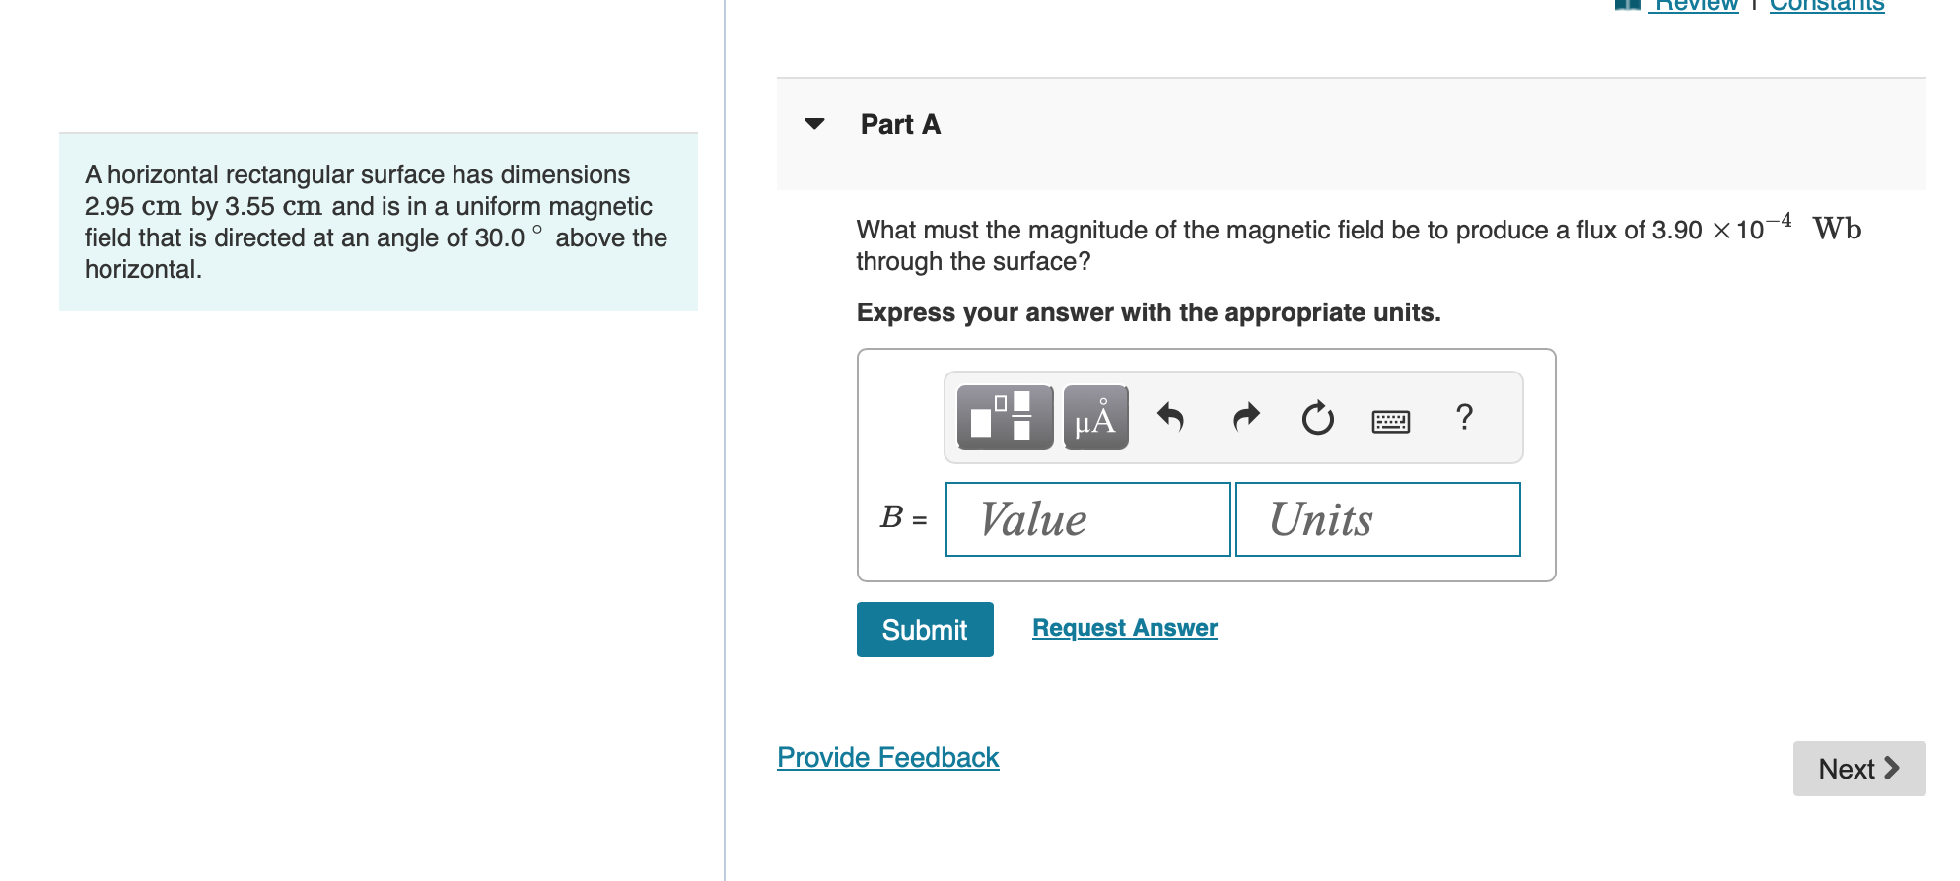
Task: Click Request Answer link
Action: [1124, 627]
